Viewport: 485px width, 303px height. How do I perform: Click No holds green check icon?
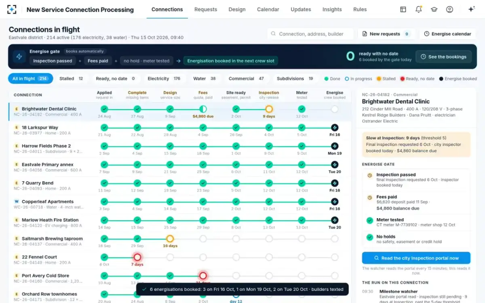(x=369, y=238)
